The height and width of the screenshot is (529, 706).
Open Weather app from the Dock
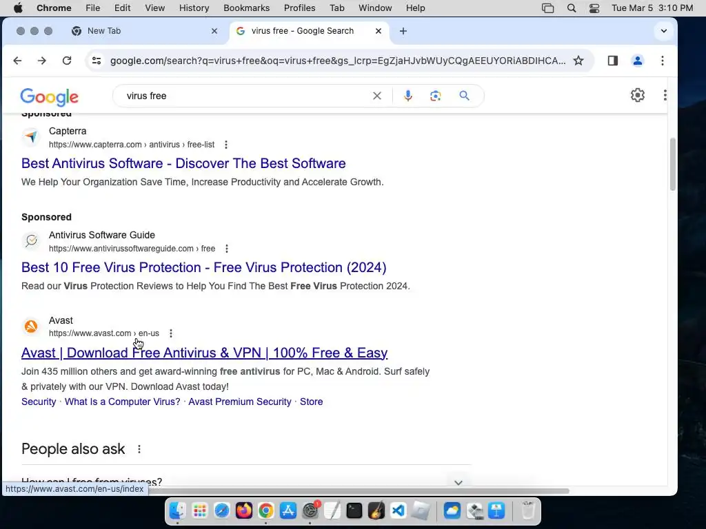[452, 510]
